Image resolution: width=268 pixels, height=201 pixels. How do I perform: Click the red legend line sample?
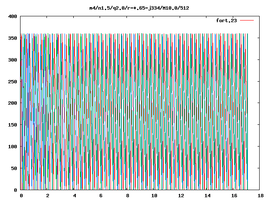pos(247,21)
